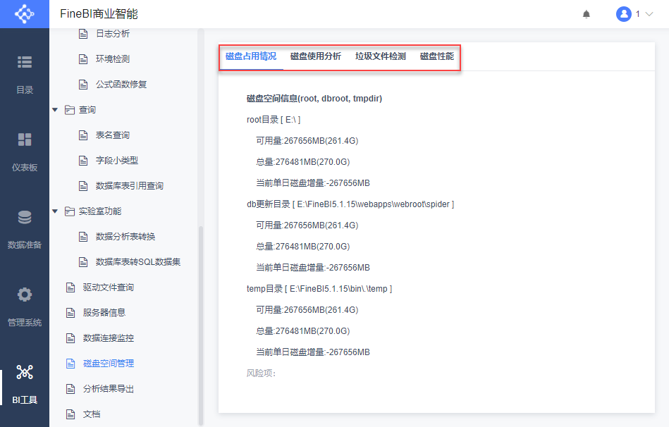Open 表名查询 in the tree

pos(113,135)
